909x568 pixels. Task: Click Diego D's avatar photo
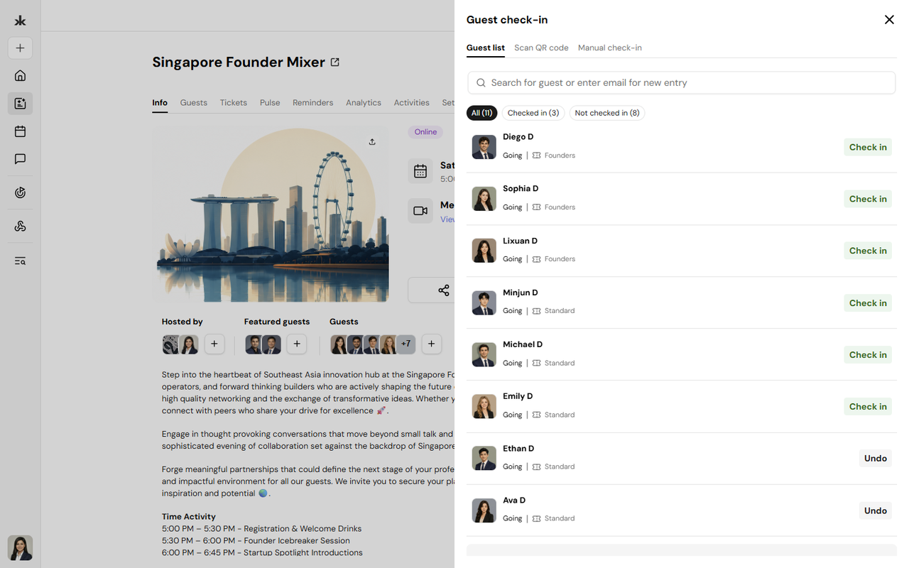pyautogui.click(x=484, y=147)
